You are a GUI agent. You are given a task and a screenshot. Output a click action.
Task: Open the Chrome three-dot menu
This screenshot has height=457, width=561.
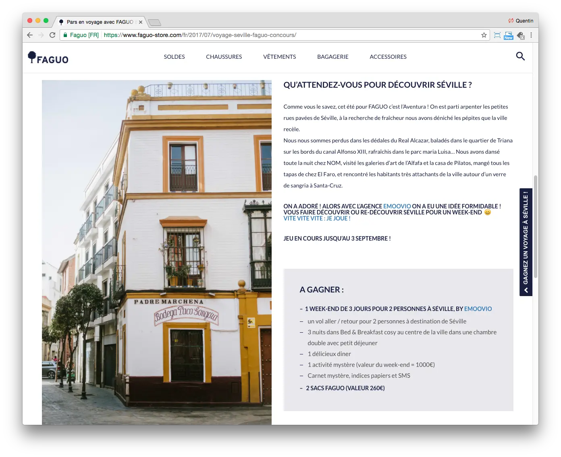pos(531,35)
